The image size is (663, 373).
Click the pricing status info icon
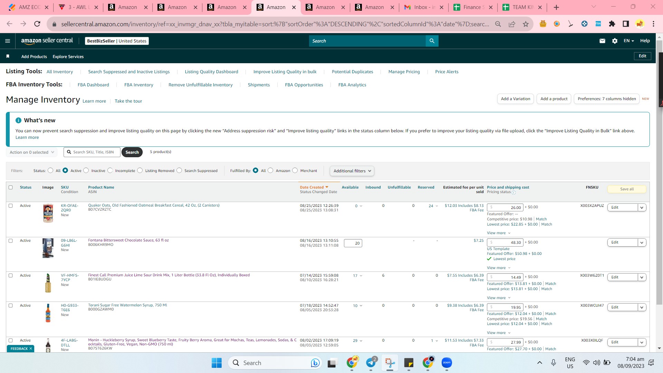tap(513, 192)
